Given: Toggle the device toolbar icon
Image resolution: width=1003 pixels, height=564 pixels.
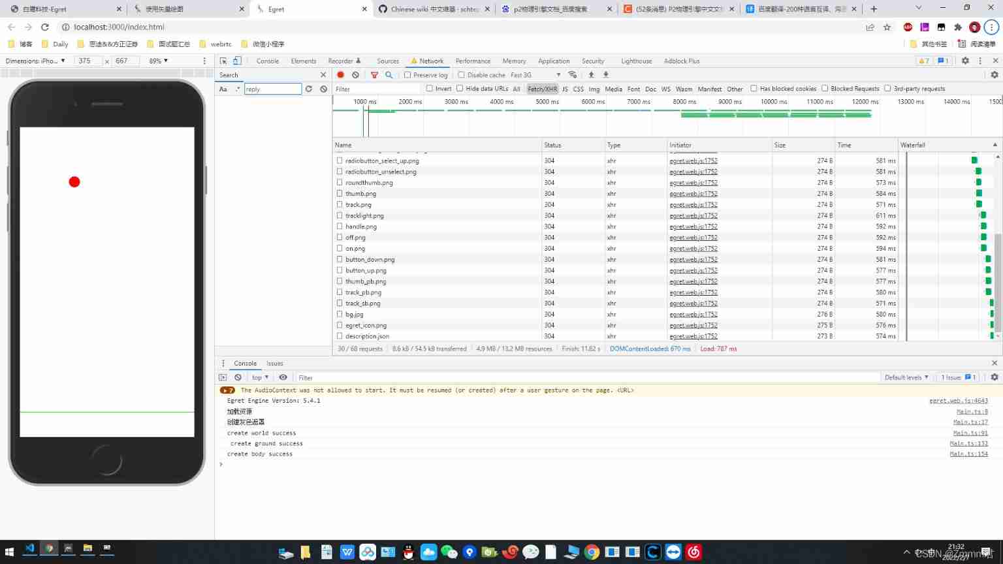Looking at the screenshot, I should tap(237, 61).
